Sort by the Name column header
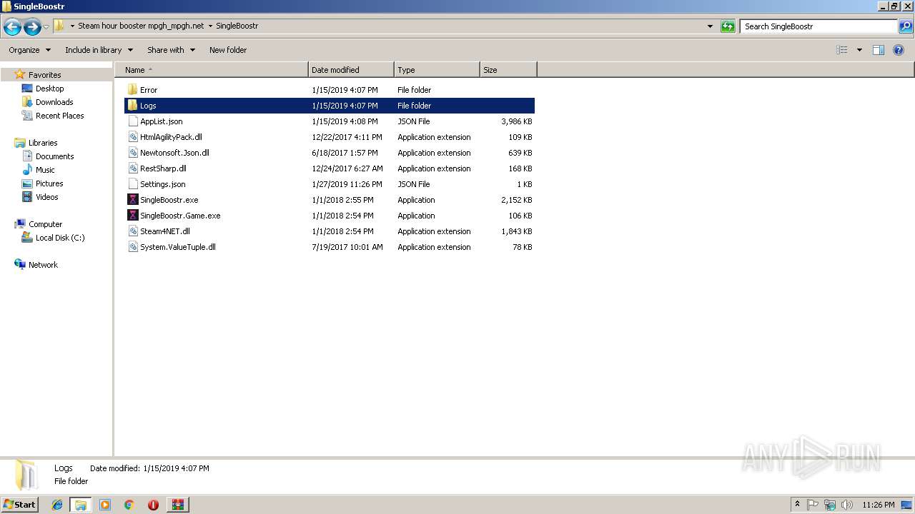Viewport: 915px width, 514px height. click(211, 70)
